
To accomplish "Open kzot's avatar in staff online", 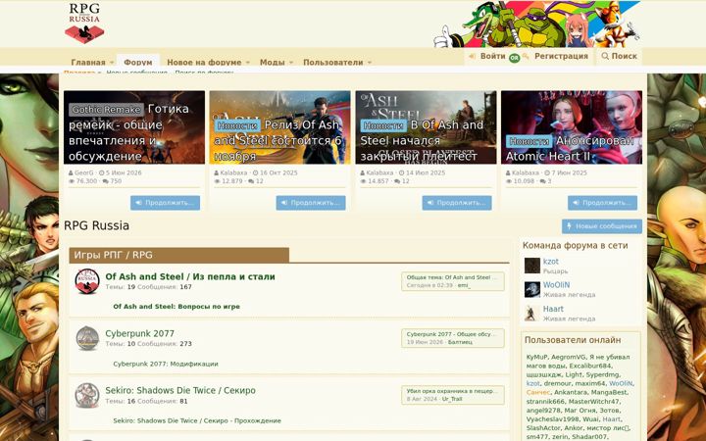I will [x=532, y=266].
